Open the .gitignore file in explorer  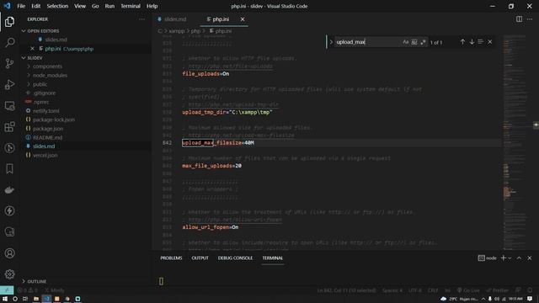[44, 93]
